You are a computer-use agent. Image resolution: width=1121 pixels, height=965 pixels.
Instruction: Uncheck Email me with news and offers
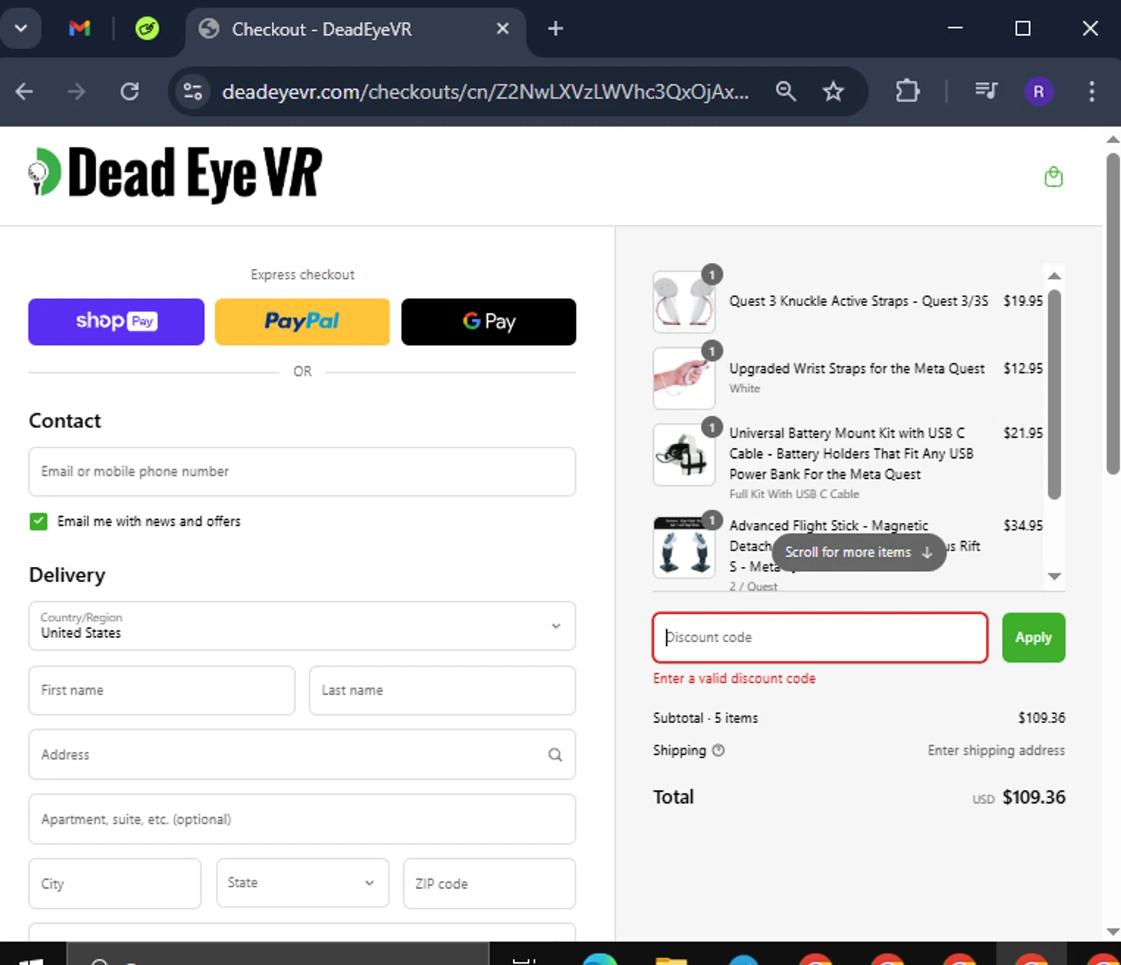(38, 521)
